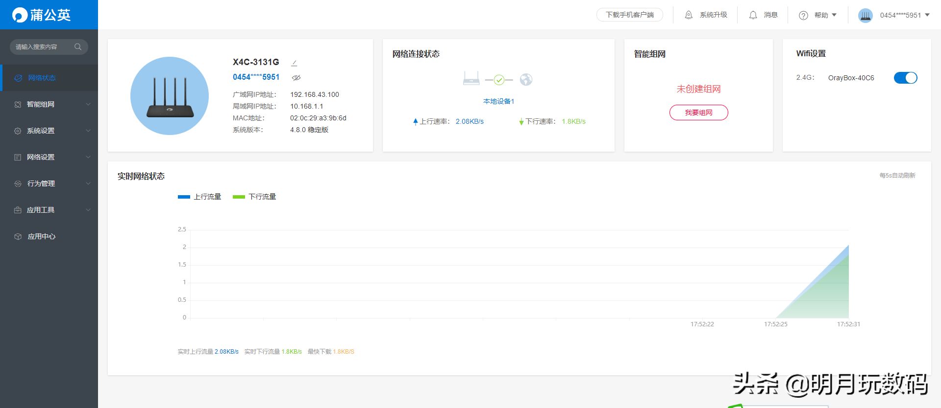This screenshot has height=408, width=941.
Task: Click the pencil icon to rename X4C-3131G
Action: (294, 63)
